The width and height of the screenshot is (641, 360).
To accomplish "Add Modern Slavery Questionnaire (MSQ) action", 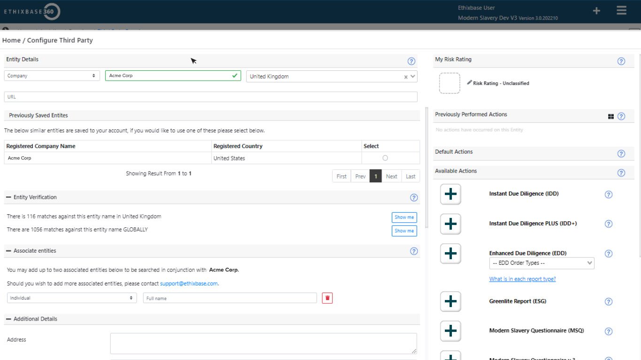I will tap(450, 331).
